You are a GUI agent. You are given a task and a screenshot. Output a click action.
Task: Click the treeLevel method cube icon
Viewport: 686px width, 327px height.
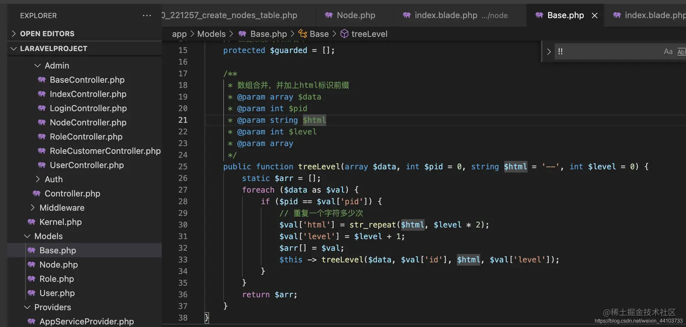tap(344, 34)
